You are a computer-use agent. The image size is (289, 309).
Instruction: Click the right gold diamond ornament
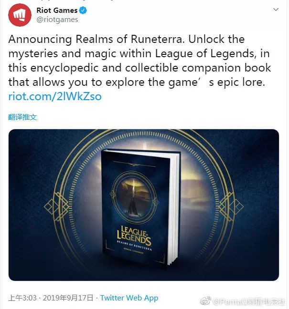tap(231, 206)
